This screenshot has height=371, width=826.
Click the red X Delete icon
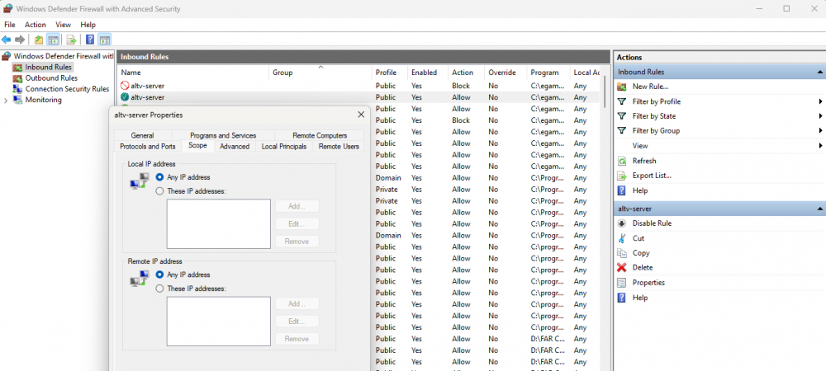coord(622,267)
